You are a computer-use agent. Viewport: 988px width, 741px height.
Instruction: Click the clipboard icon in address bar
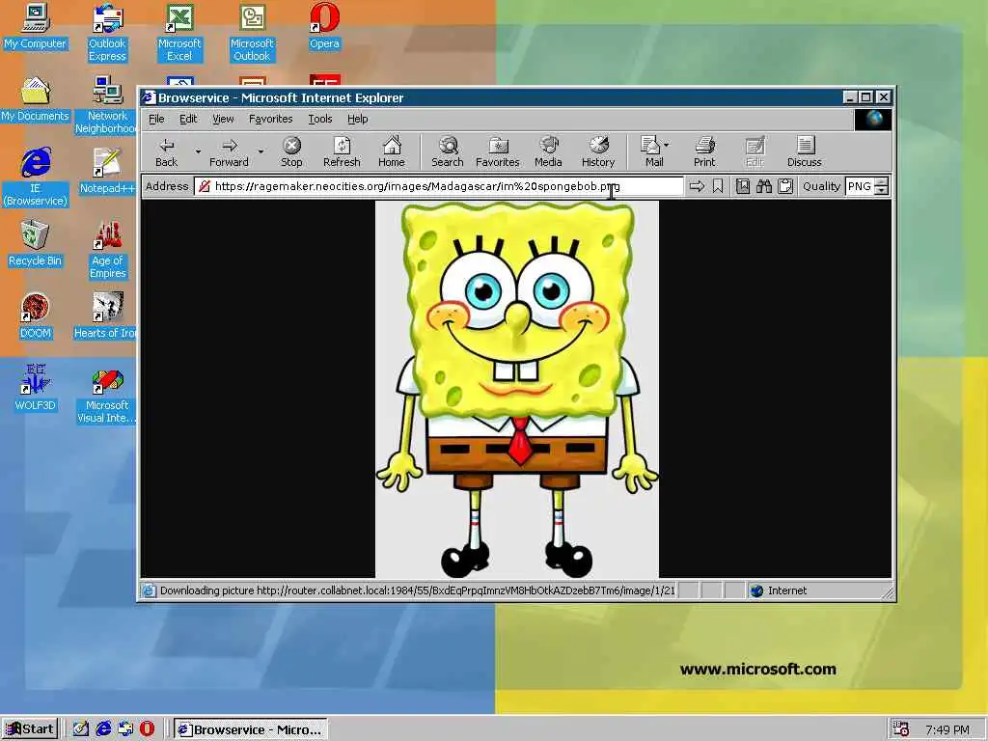point(785,186)
